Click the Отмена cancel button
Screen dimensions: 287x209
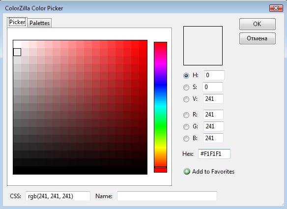pos(258,38)
